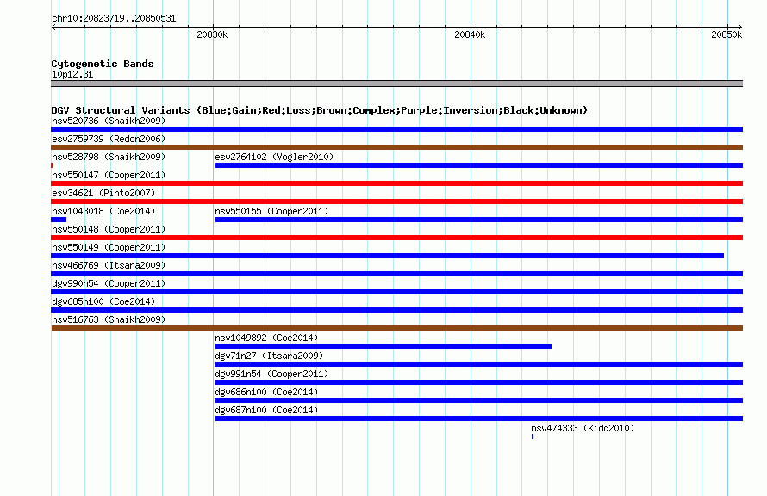The image size is (767, 496).
Task: Click the Cytogenetic Bands track title
Action: pos(103,64)
